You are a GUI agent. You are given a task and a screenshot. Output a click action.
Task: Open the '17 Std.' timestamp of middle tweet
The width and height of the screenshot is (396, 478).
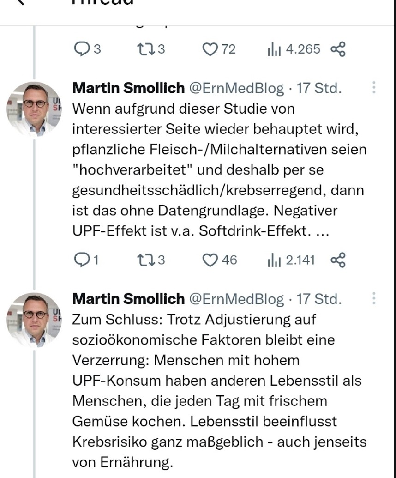pos(319,88)
